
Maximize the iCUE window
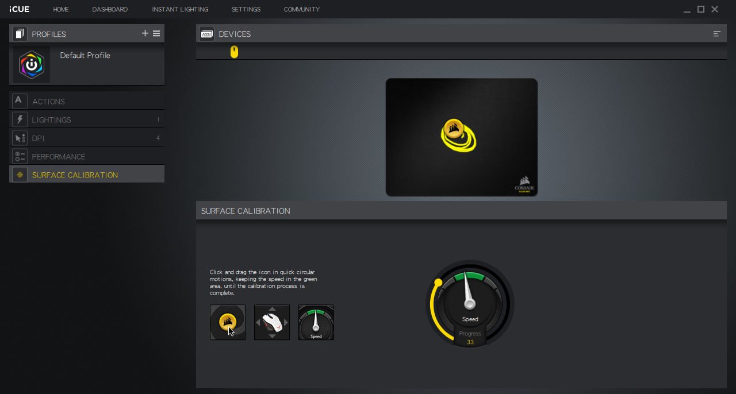[x=701, y=9]
